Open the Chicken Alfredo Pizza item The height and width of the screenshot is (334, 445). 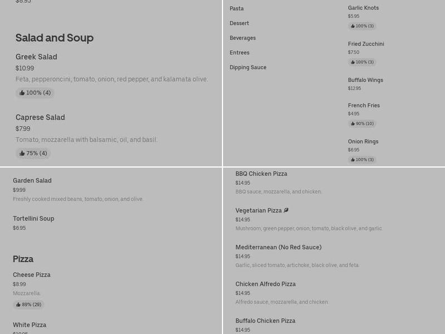265,284
